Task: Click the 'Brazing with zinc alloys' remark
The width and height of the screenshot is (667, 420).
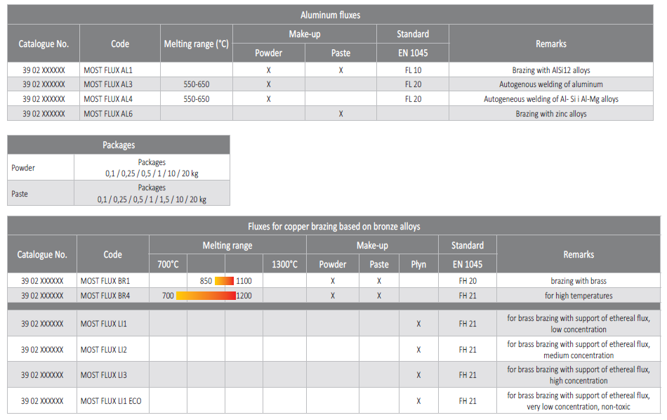Action: [x=550, y=113]
